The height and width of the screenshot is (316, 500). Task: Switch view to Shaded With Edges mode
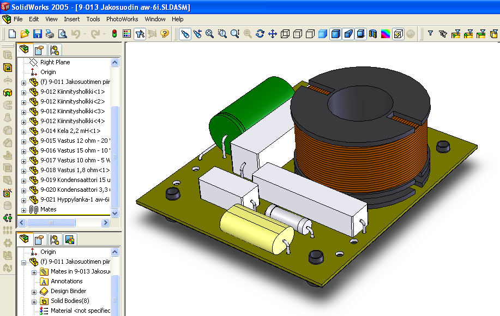pyautogui.click(x=334, y=34)
